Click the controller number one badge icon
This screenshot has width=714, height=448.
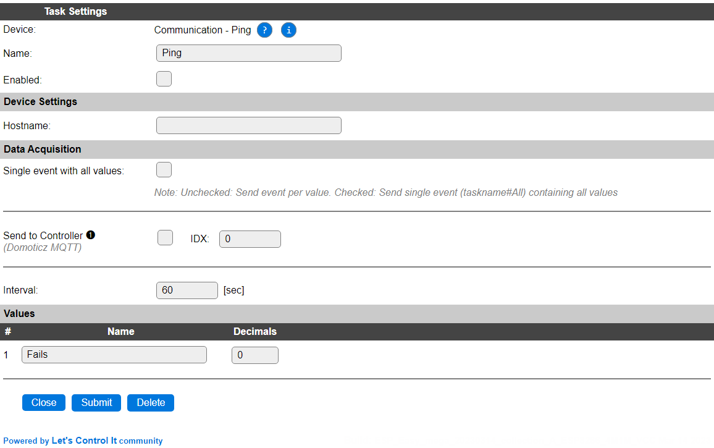coord(91,235)
